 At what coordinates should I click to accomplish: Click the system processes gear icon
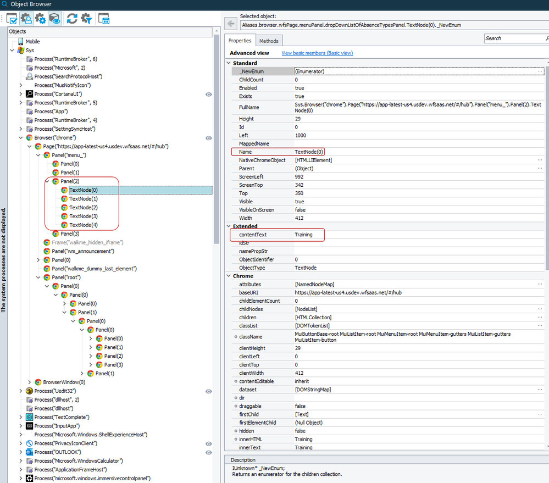tap(40, 19)
